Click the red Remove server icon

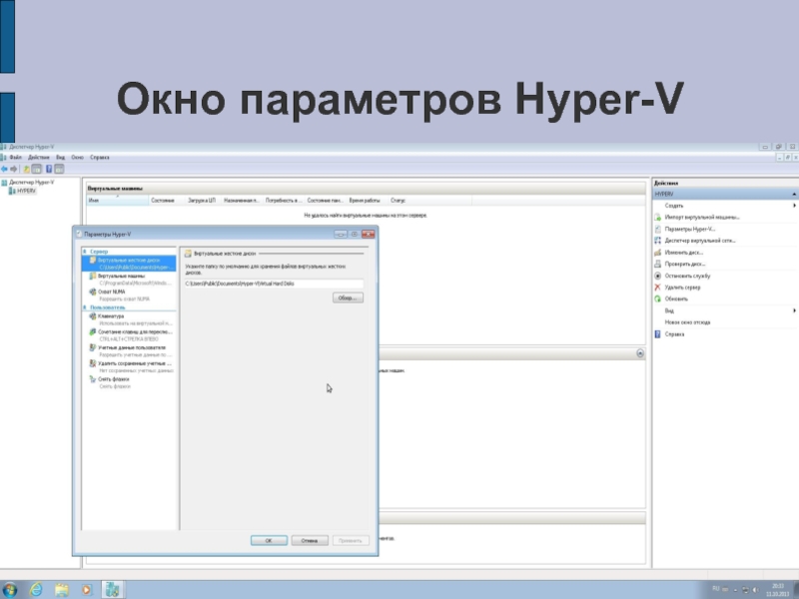[x=657, y=287]
